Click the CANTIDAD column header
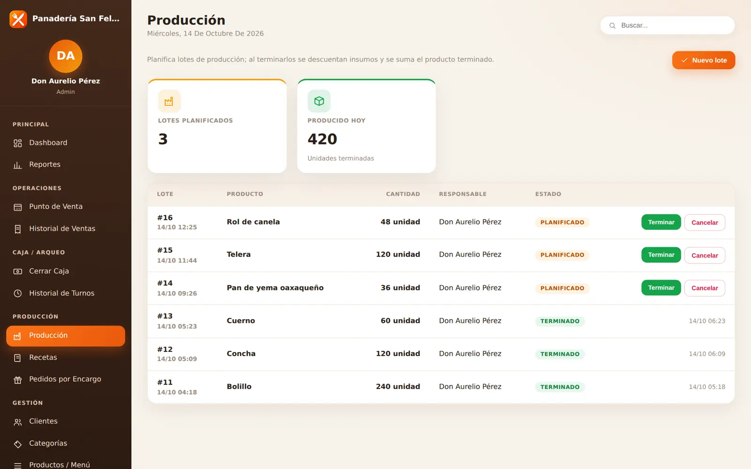The image size is (751, 469). tap(403, 194)
